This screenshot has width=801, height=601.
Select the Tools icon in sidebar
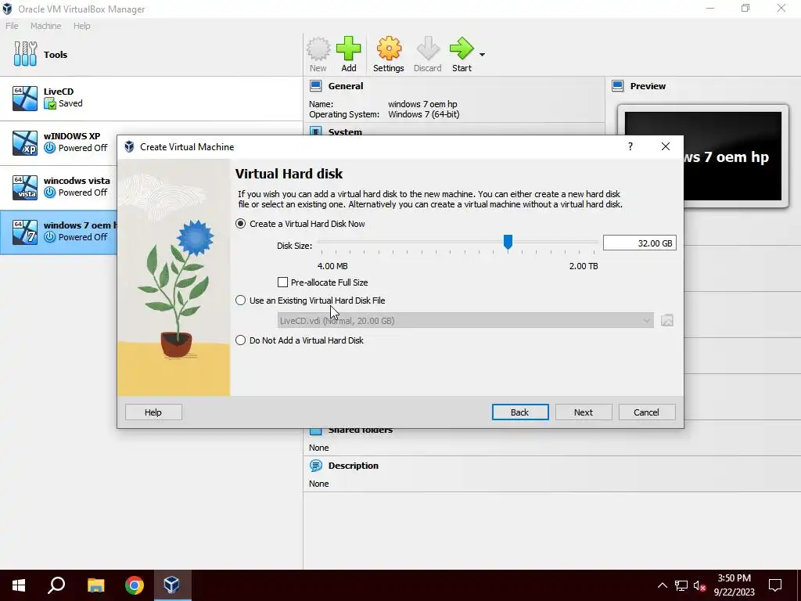tap(25, 54)
